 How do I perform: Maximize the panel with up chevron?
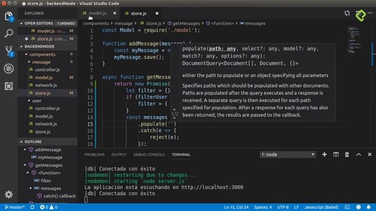pyautogui.click(x=358, y=155)
